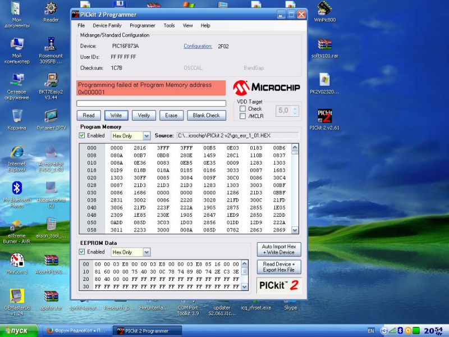Viewport: 449px width, 337px height.
Task: Open the Device Family menu
Action: pos(107,25)
